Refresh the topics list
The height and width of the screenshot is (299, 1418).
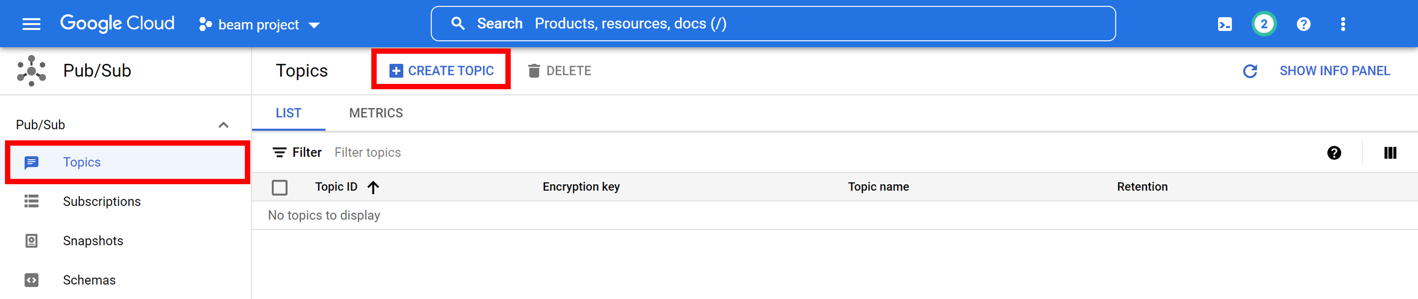pos(1250,71)
